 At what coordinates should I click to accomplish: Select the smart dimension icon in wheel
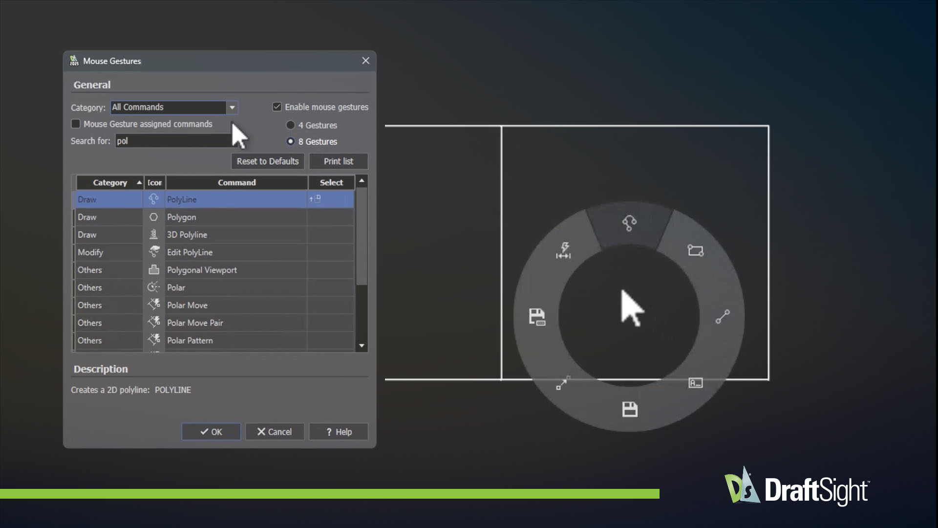pyautogui.click(x=564, y=250)
